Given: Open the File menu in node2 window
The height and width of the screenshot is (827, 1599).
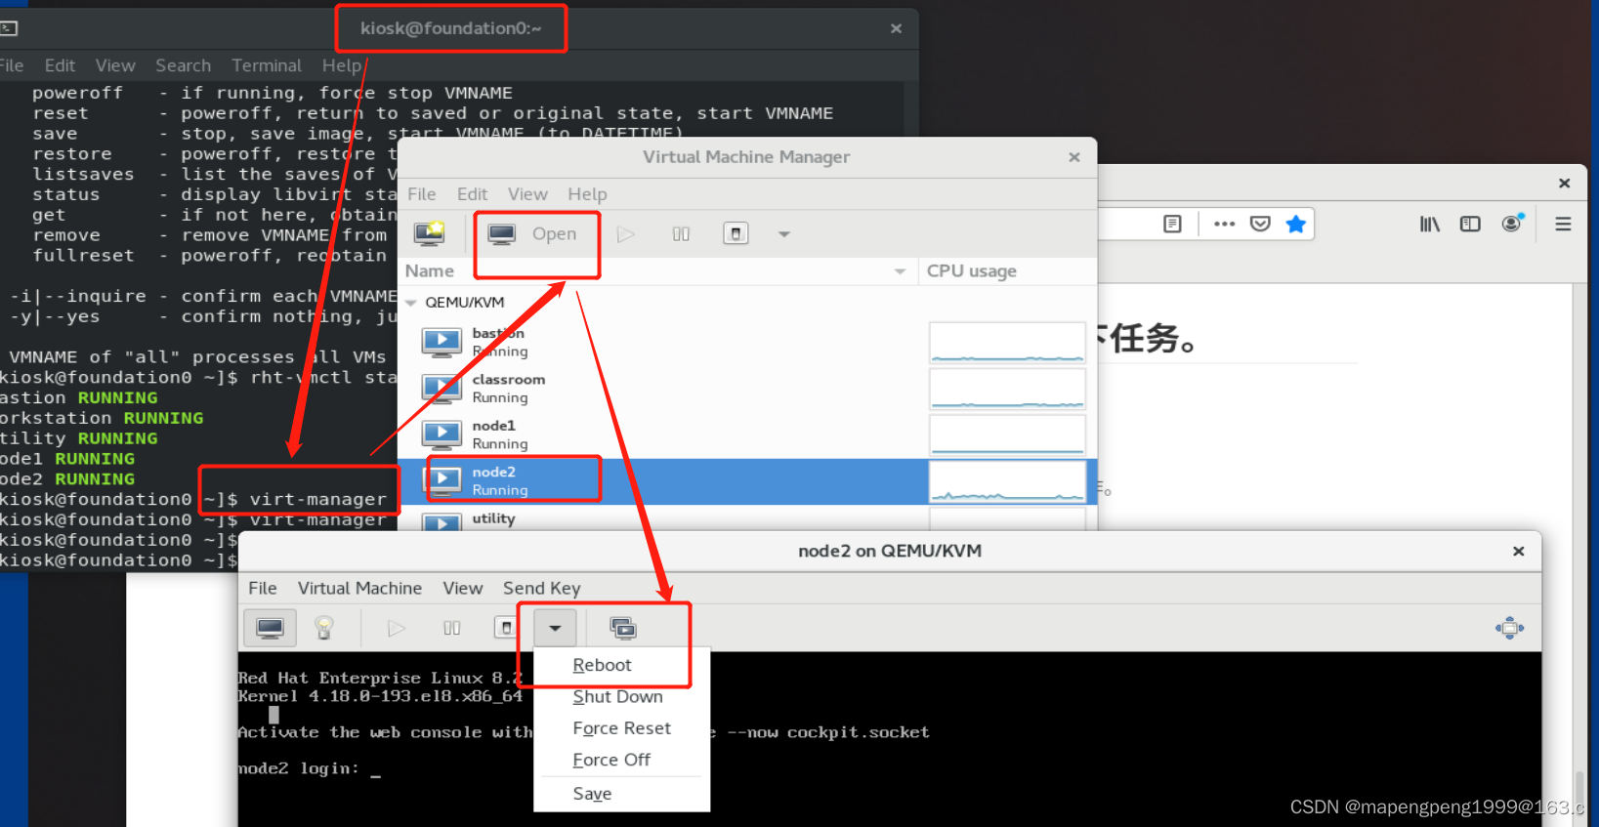Looking at the screenshot, I should (263, 588).
